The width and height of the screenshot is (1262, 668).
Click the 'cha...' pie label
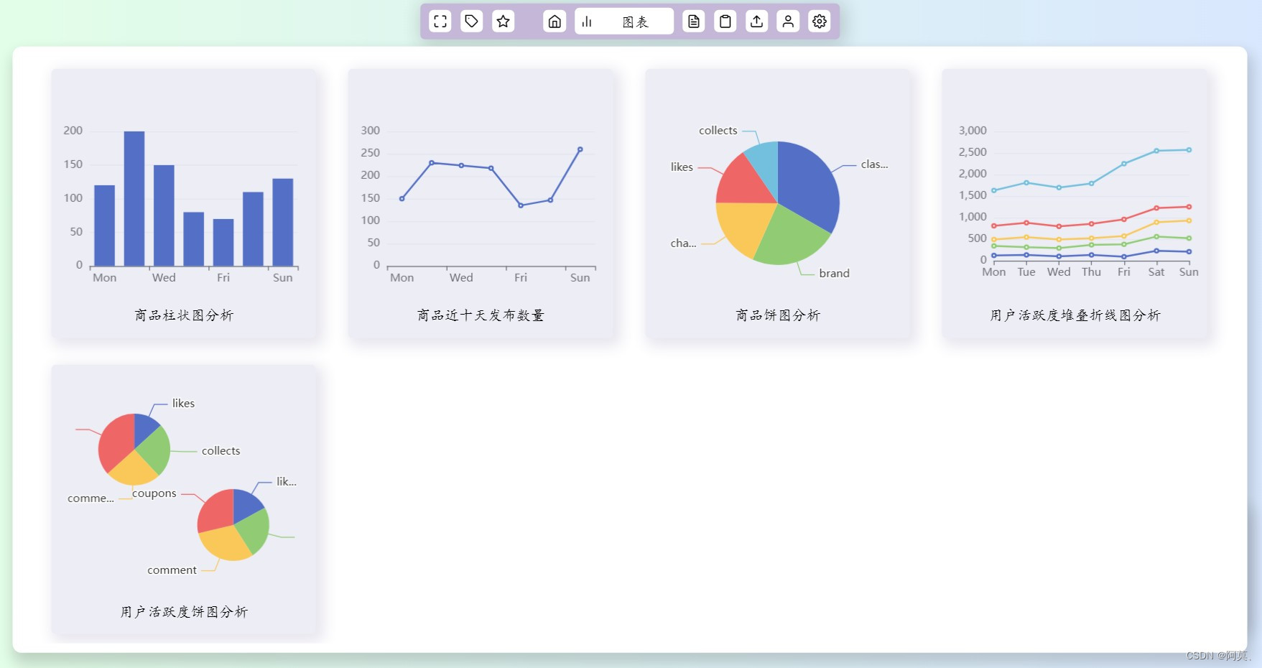[x=683, y=243]
